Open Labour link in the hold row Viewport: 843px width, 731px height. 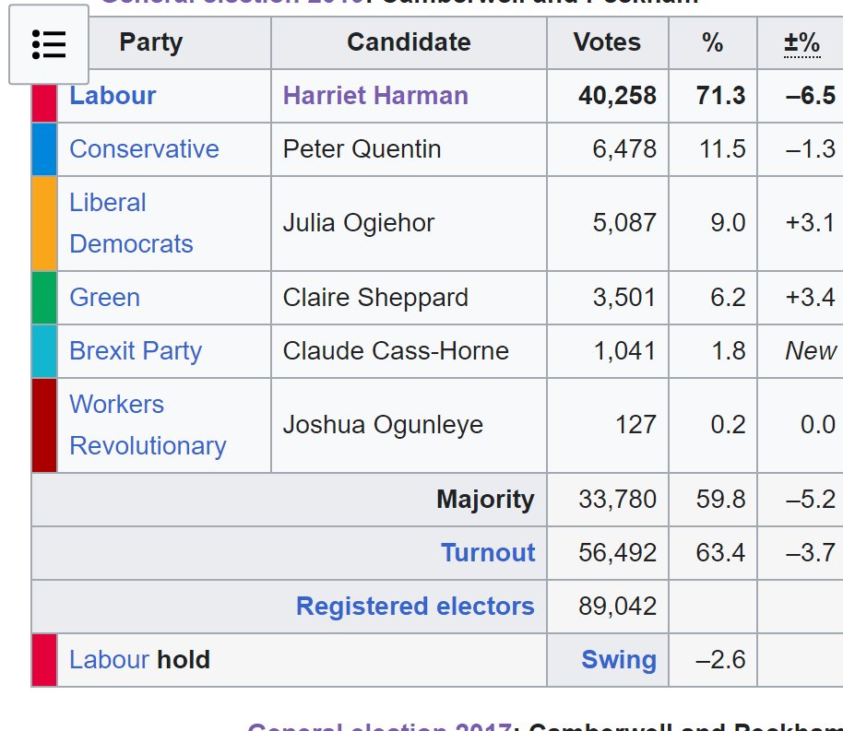110,659
